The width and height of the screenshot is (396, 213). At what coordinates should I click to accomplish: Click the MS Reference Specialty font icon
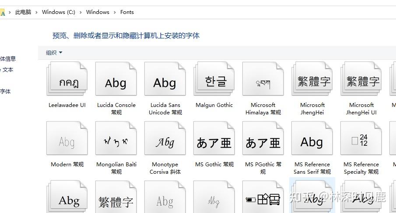[x=361, y=140]
